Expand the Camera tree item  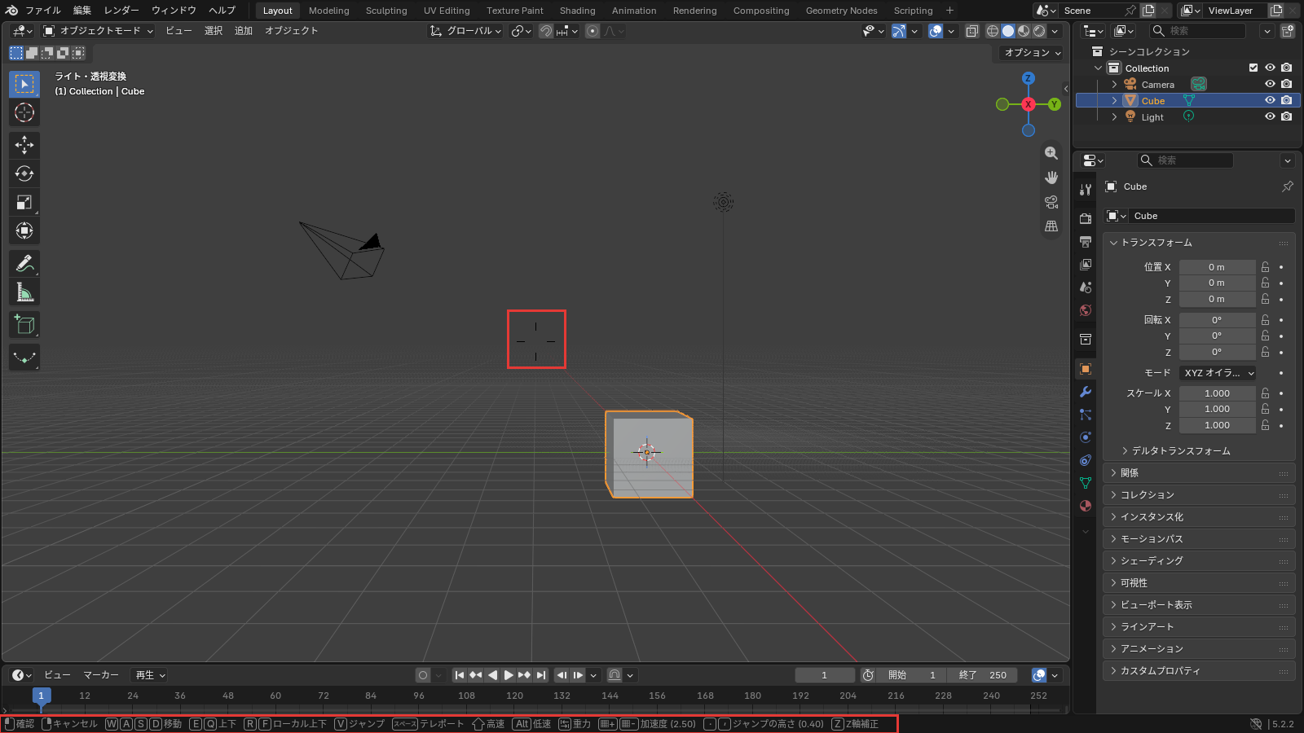(1114, 85)
